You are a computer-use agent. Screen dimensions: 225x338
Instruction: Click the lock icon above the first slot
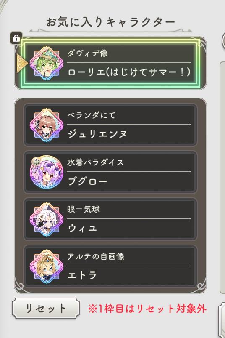[x=16, y=38]
